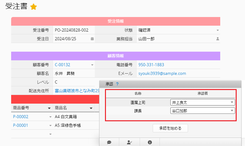Click the P-00001 product number link

coord(21,126)
